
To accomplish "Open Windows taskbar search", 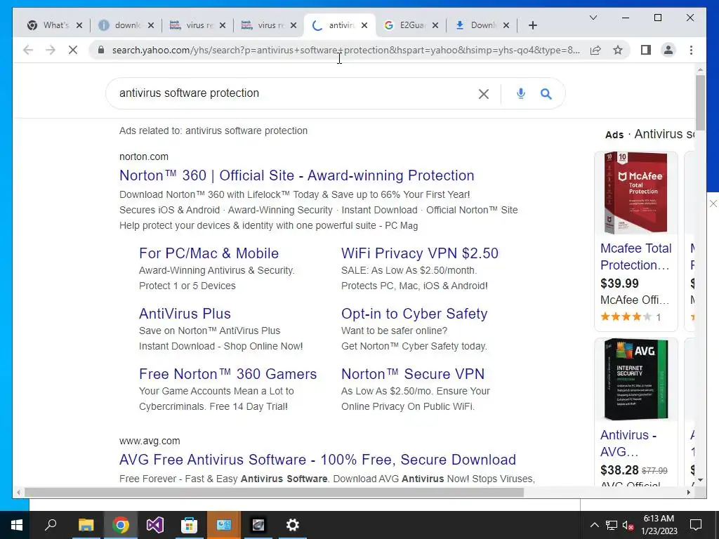I will [51, 525].
